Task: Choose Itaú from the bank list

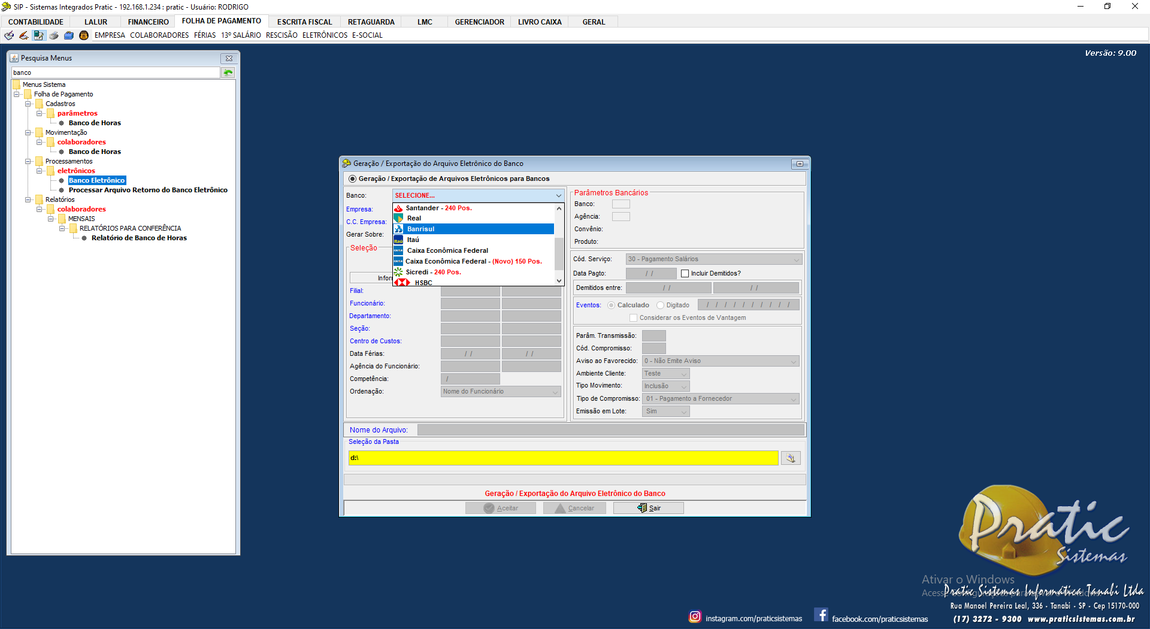Action: tap(413, 240)
